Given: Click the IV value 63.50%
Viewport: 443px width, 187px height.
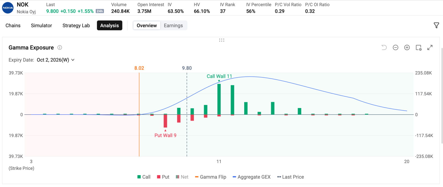Looking at the screenshot, I should [x=176, y=11].
